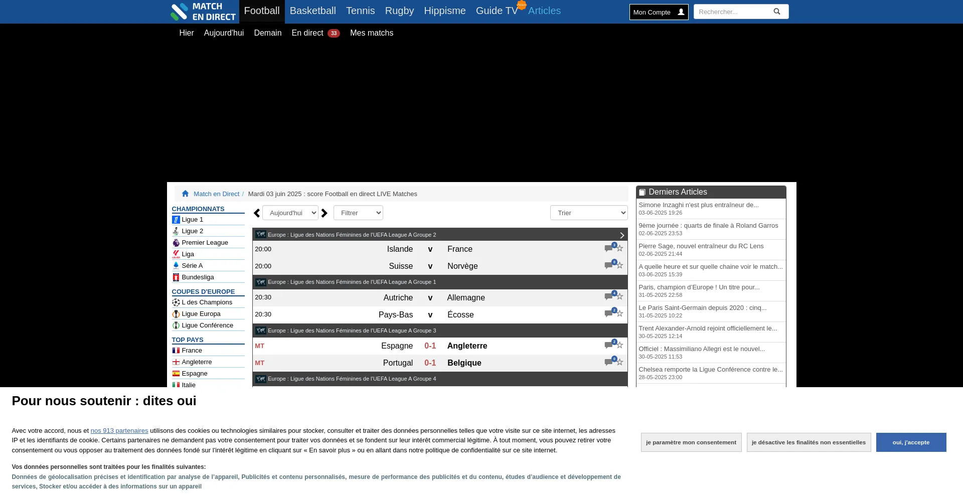
Task: Click the search magnifier icon
Action: pyautogui.click(x=776, y=11)
